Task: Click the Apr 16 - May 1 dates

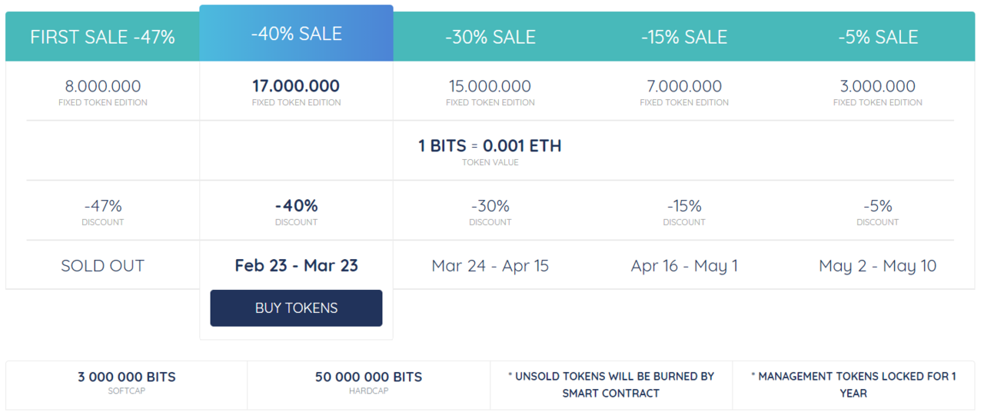Action: pyautogui.click(x=684, y=266)
